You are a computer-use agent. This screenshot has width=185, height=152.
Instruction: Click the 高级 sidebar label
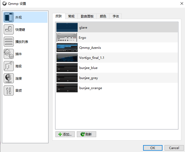coord(19,66)
